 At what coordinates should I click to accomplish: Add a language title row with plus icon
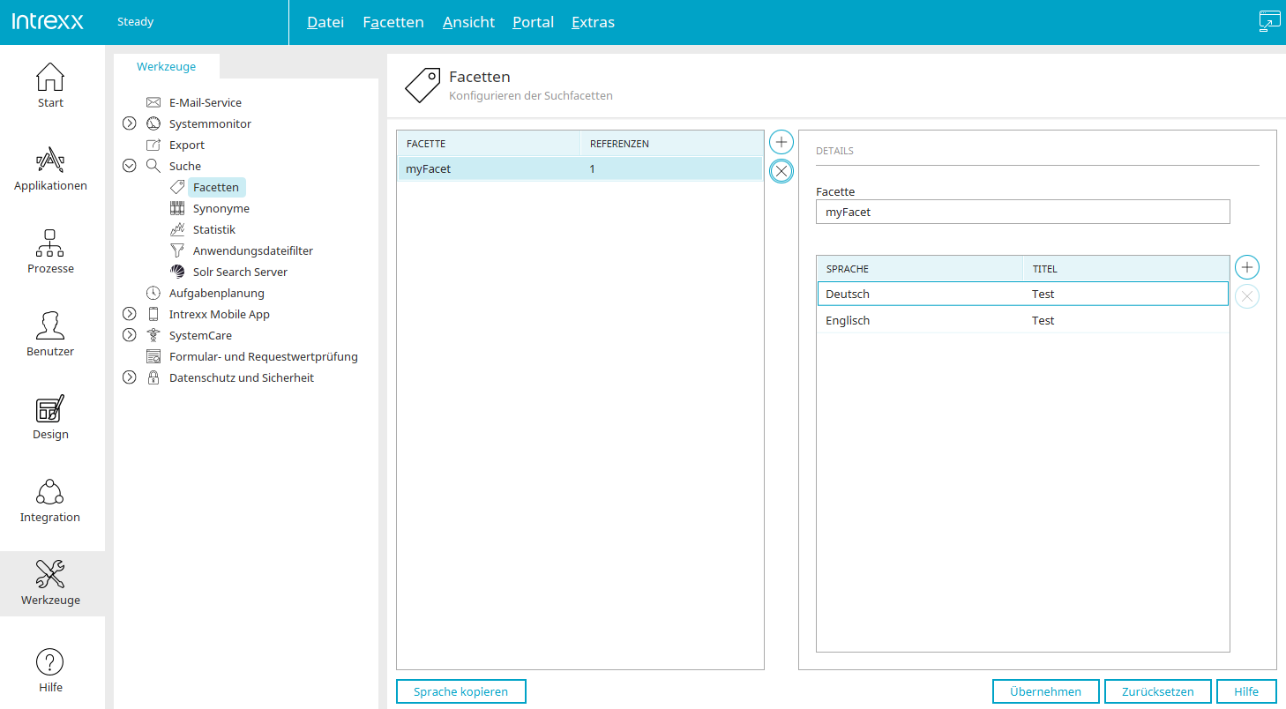point(1247,267)
